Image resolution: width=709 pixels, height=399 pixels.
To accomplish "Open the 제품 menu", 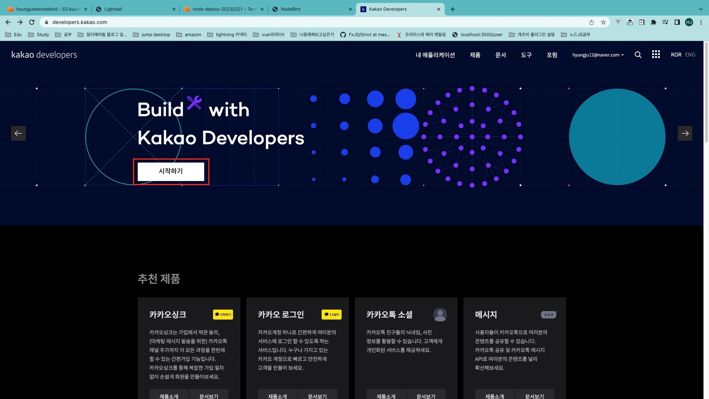I will pyautogui.click(x=475, y=55).
